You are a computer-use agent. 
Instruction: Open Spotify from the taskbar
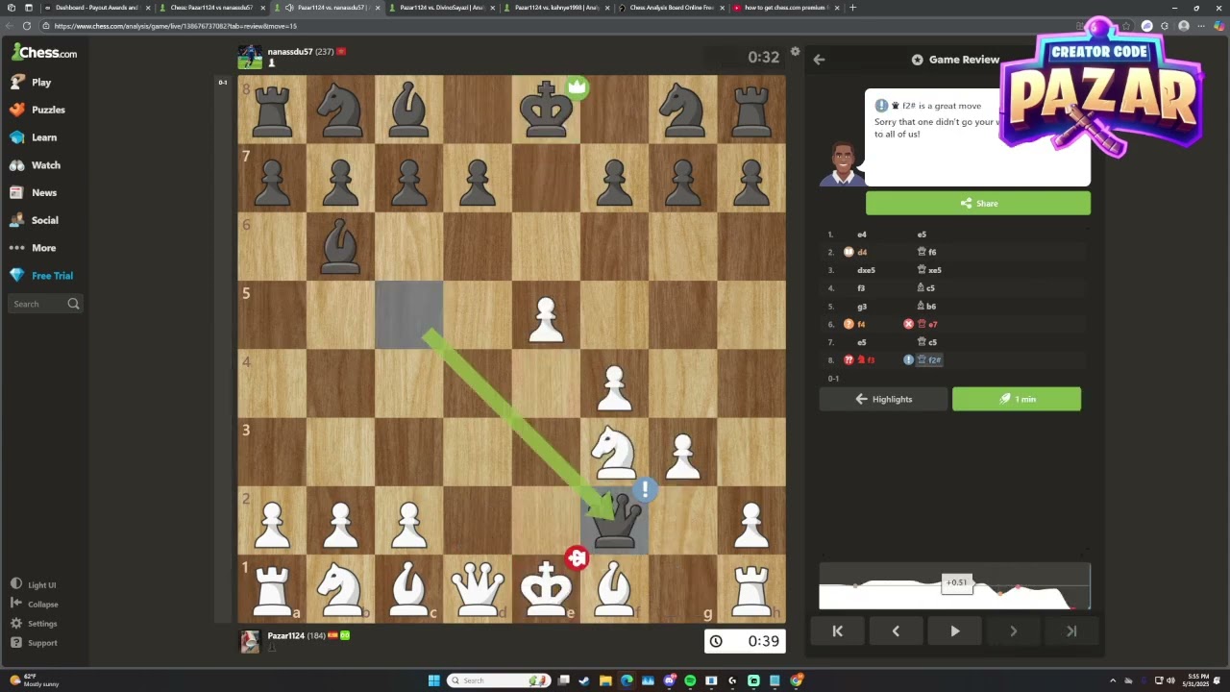(690, 680)
